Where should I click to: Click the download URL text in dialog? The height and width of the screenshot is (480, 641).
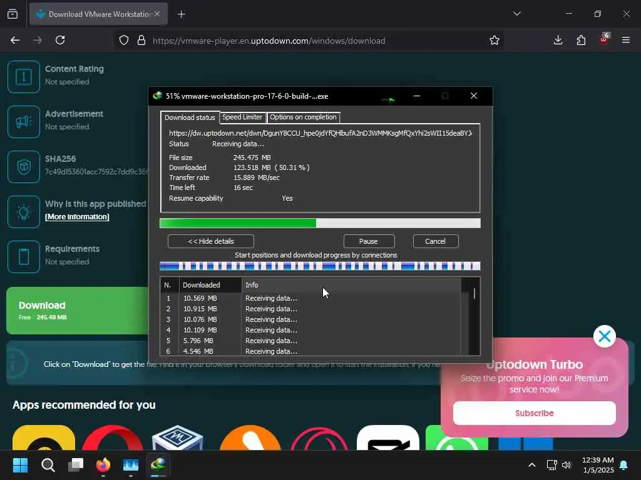pyautogui.click(x=320, y=133)
